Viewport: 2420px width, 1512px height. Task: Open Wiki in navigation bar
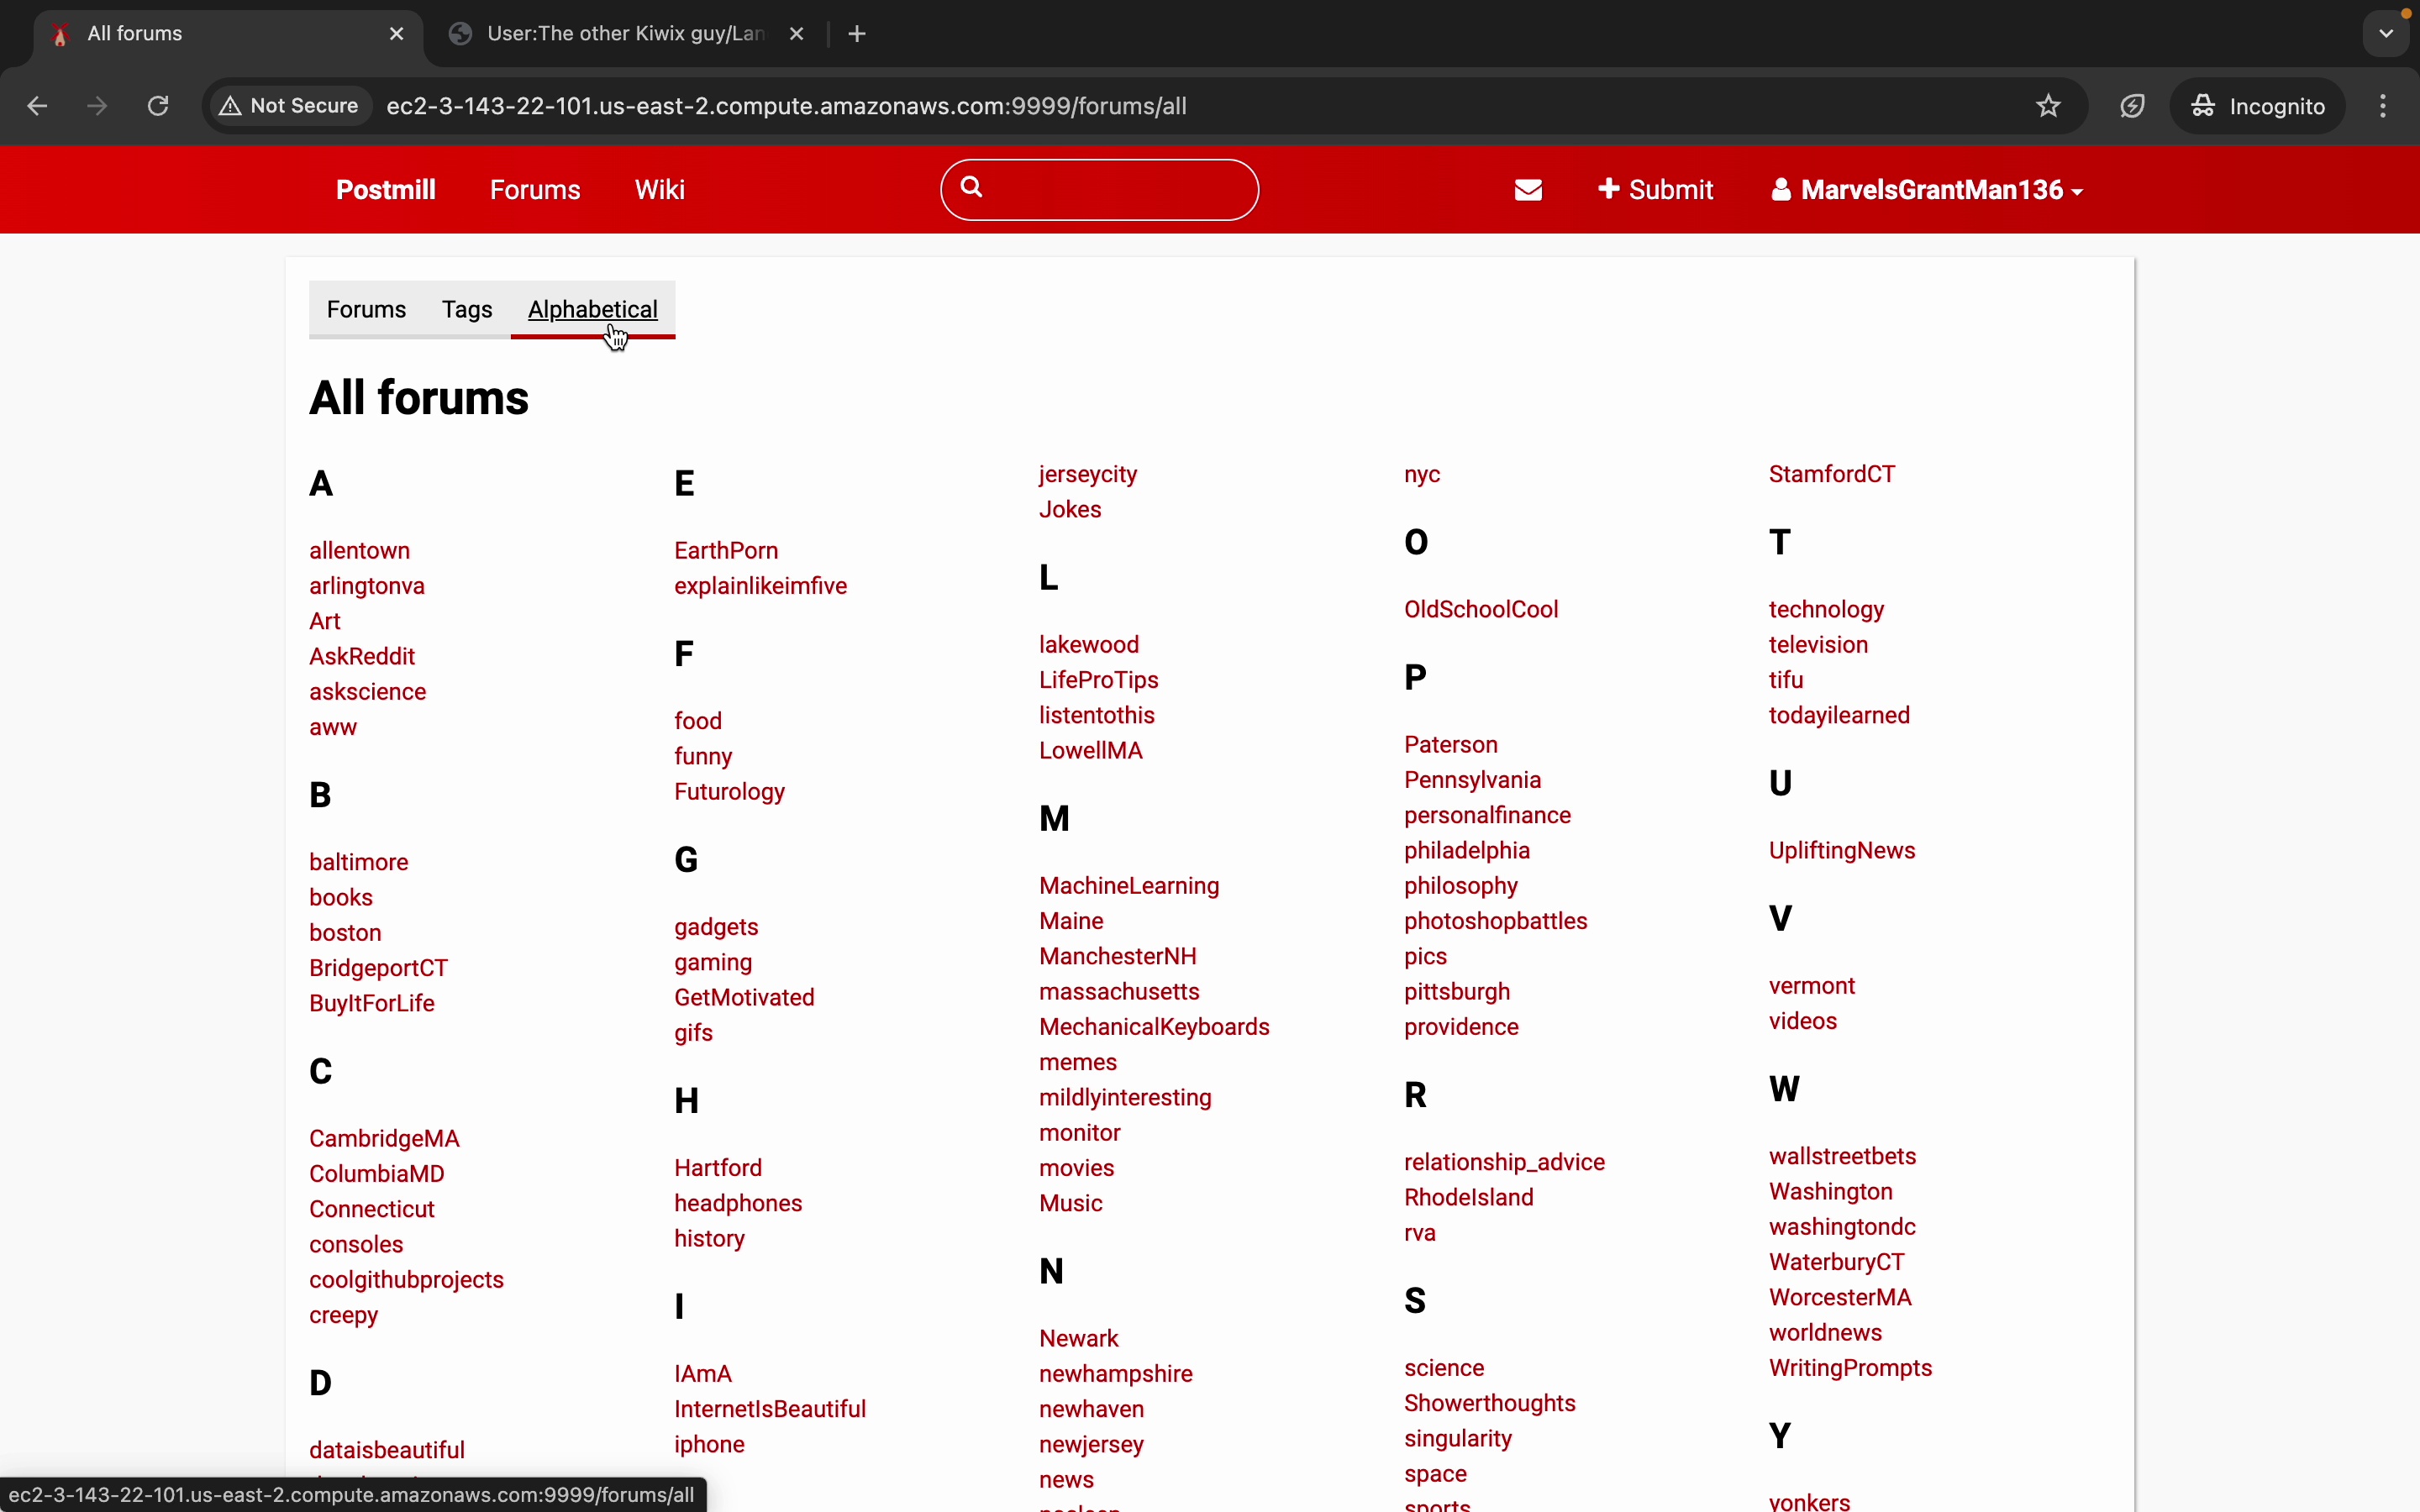[660, 190]
